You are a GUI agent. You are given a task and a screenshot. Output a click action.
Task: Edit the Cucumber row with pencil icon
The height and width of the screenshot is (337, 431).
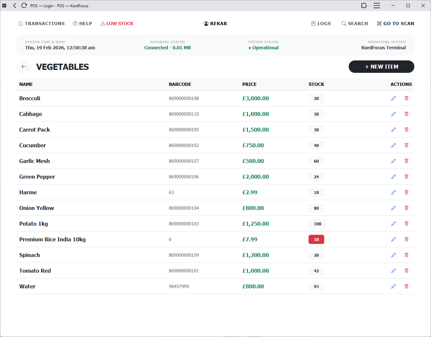tap(393, 145)
